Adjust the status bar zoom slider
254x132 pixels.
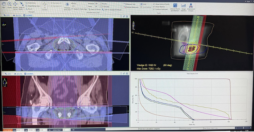(243, 128)
